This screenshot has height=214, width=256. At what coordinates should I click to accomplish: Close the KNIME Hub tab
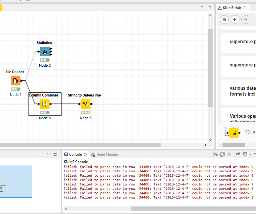245,8
